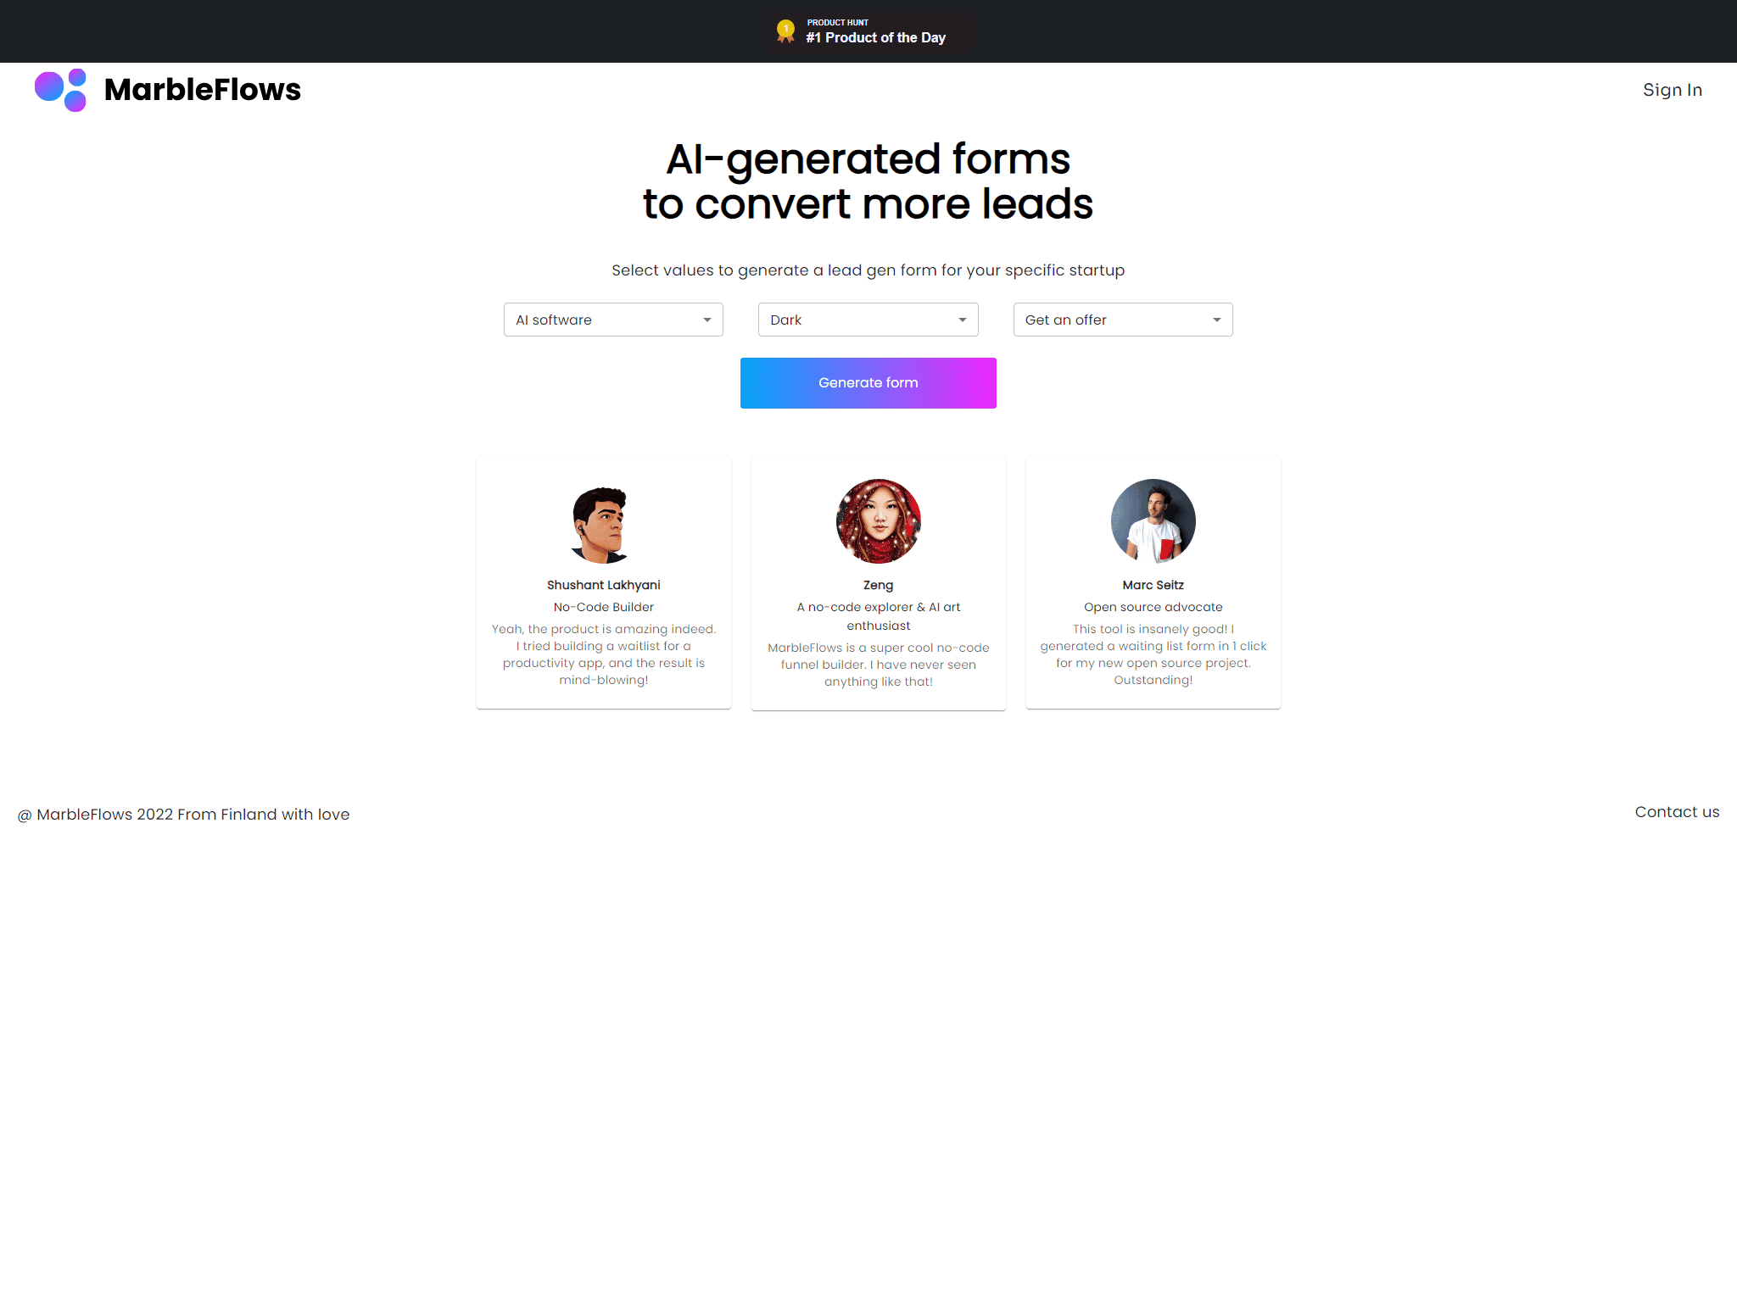Click the MarbleFlows logo icon
The image size is (1737, 1302).
tap(60, 90)
